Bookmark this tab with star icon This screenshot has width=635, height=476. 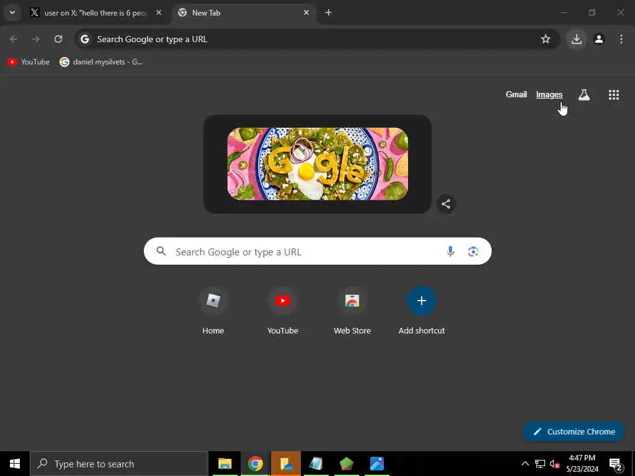tap(546, 39)
